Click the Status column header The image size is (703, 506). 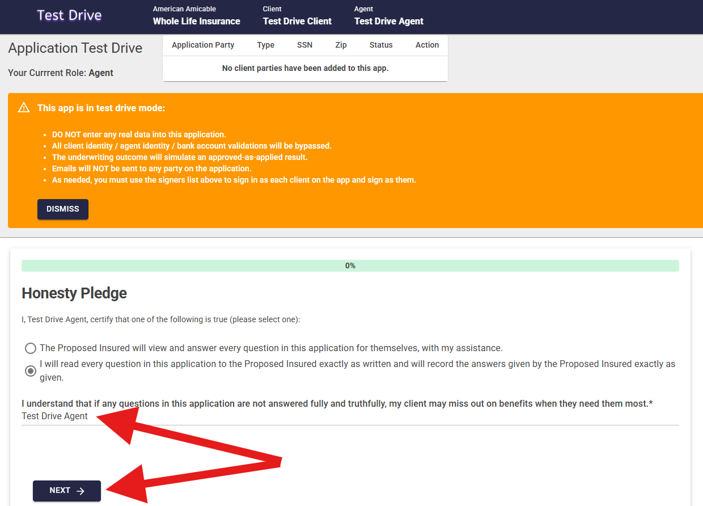[381, 45]
